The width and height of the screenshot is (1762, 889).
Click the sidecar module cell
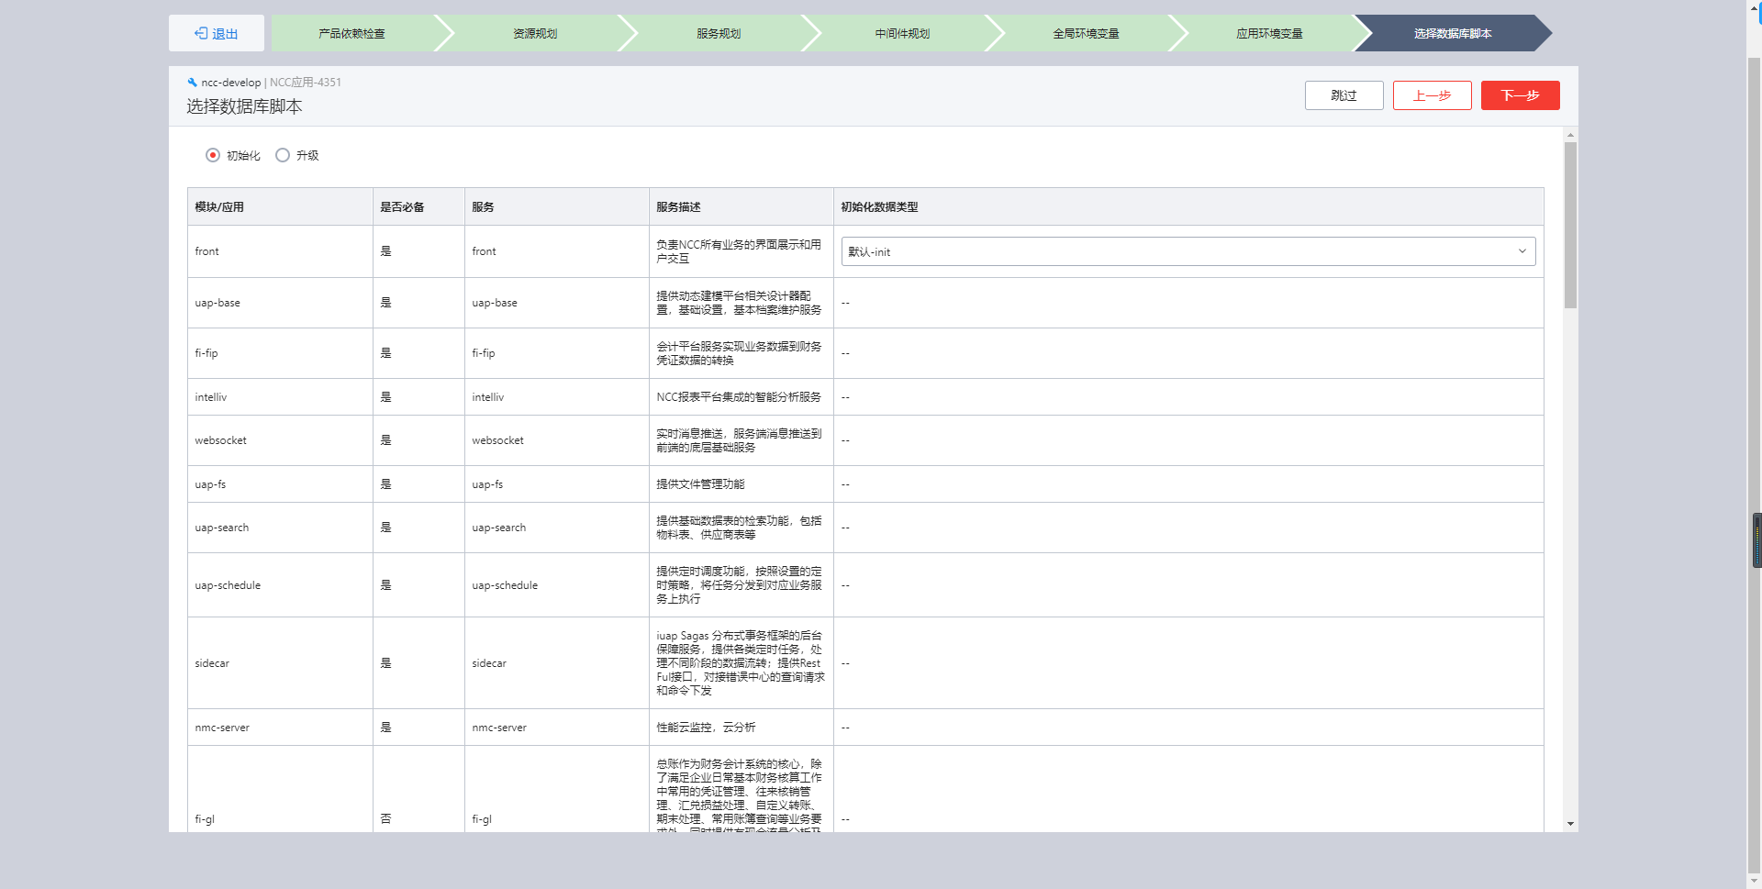click(280, 663)
